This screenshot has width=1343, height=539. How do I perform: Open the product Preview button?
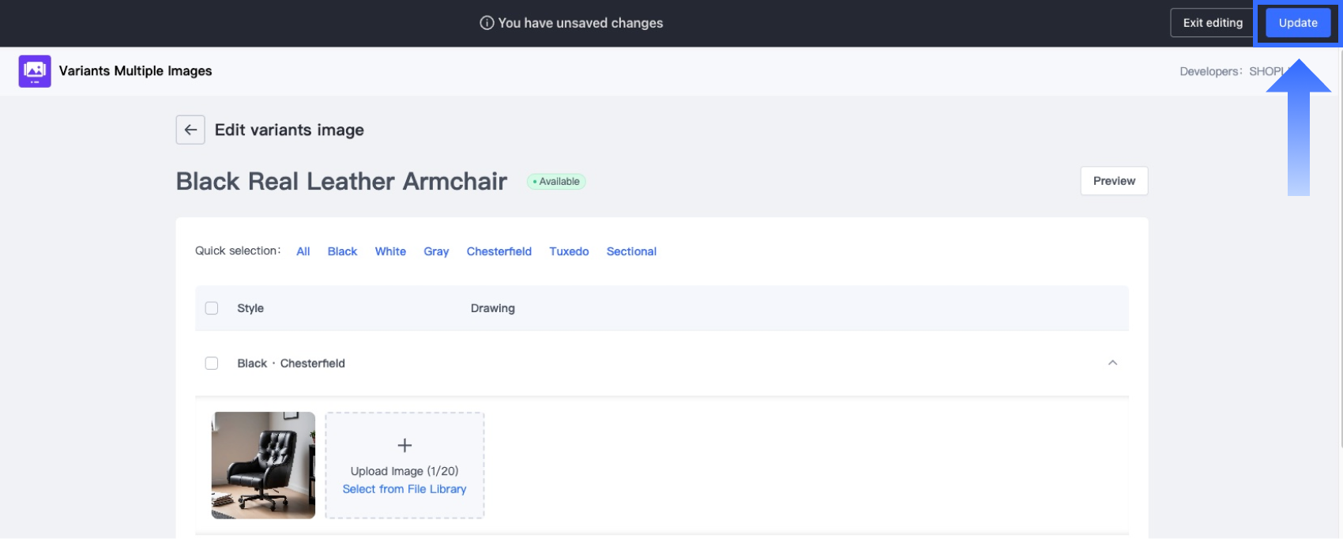[x=1114, y=181]
